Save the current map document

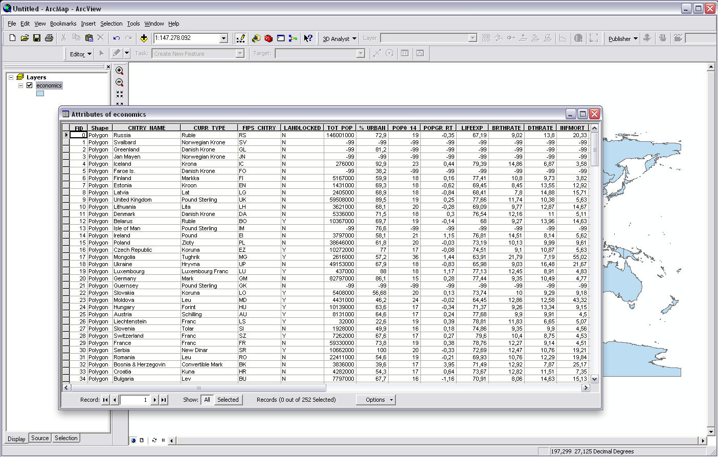37,38
